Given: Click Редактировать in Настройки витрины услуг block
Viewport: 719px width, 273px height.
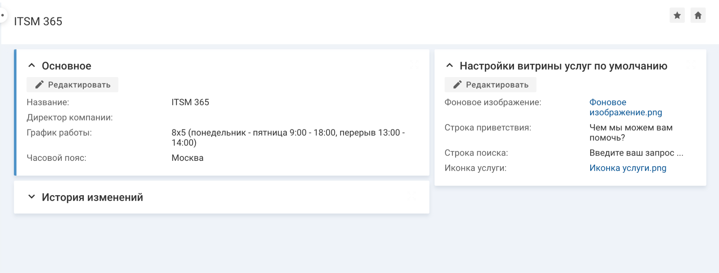Looking at the screenshot, I should (x=490, y=85).
